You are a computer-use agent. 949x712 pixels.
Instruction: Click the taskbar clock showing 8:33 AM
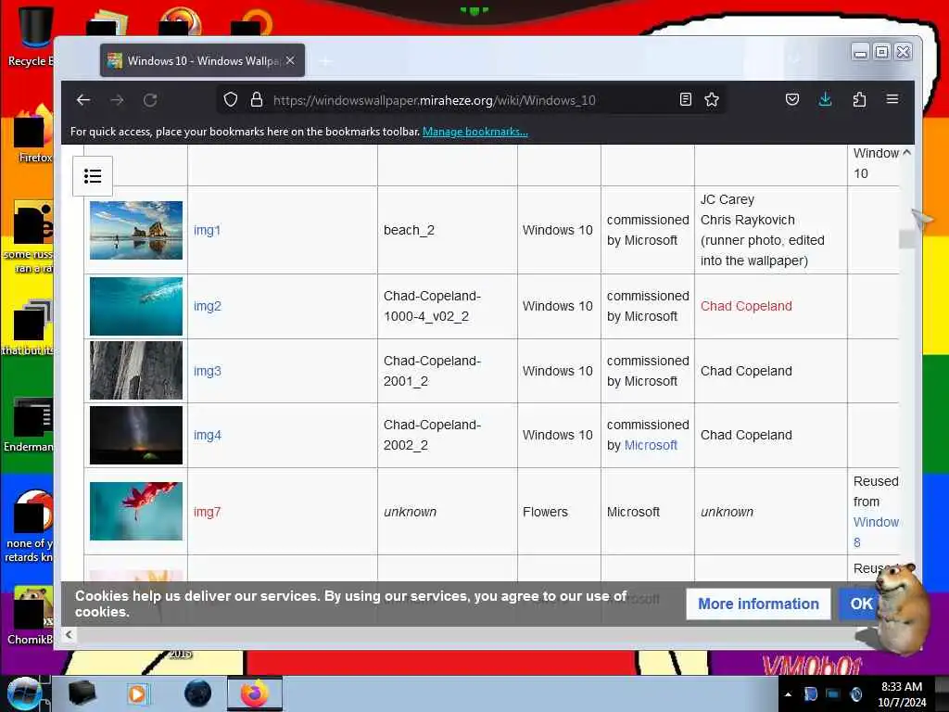[901, 694]
